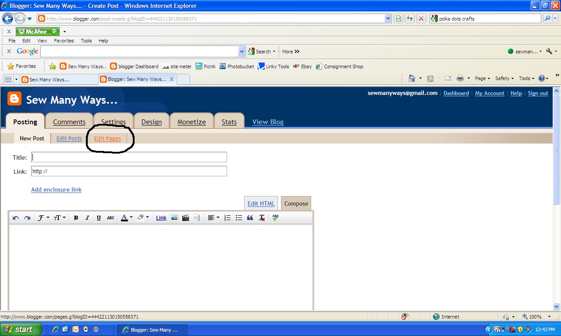Expand the Google toolbar More options
The image size is (561, 336).
(x=291, y=51)
